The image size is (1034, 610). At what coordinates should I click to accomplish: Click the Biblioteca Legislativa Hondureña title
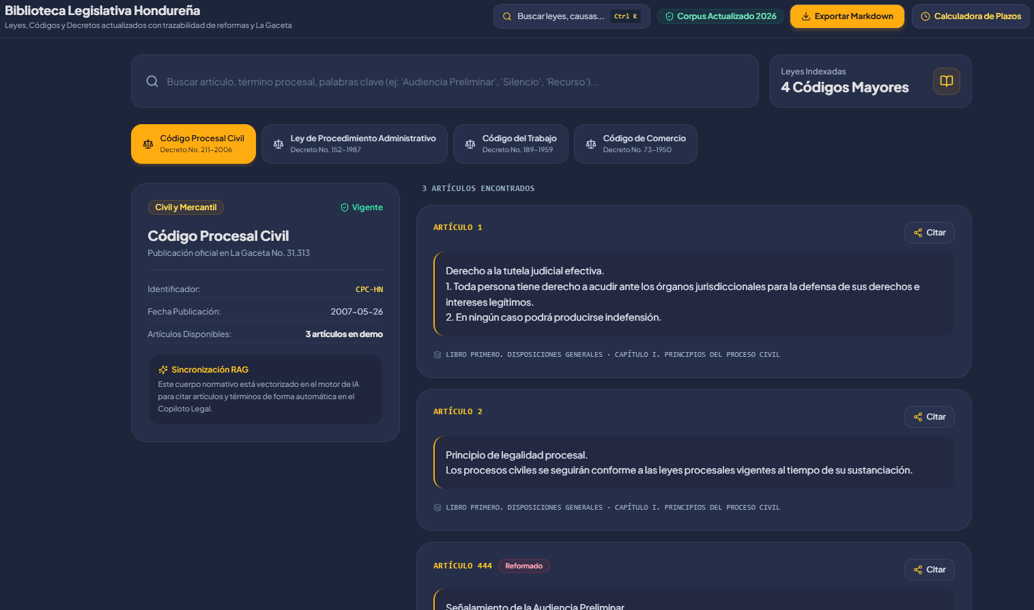click(x=102, y=11)
